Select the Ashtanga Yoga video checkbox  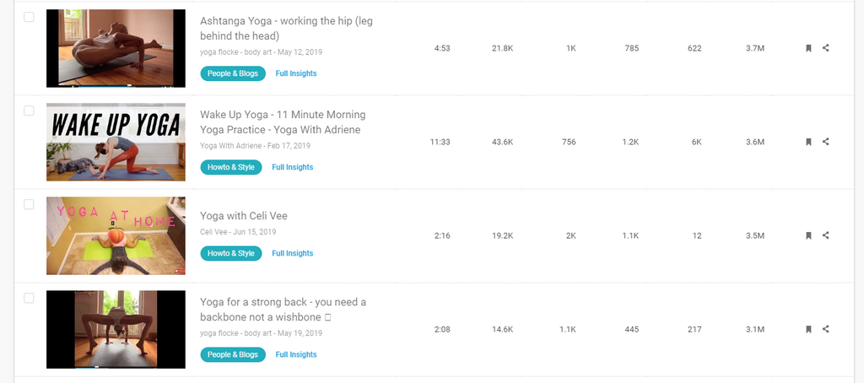point(29,17)
